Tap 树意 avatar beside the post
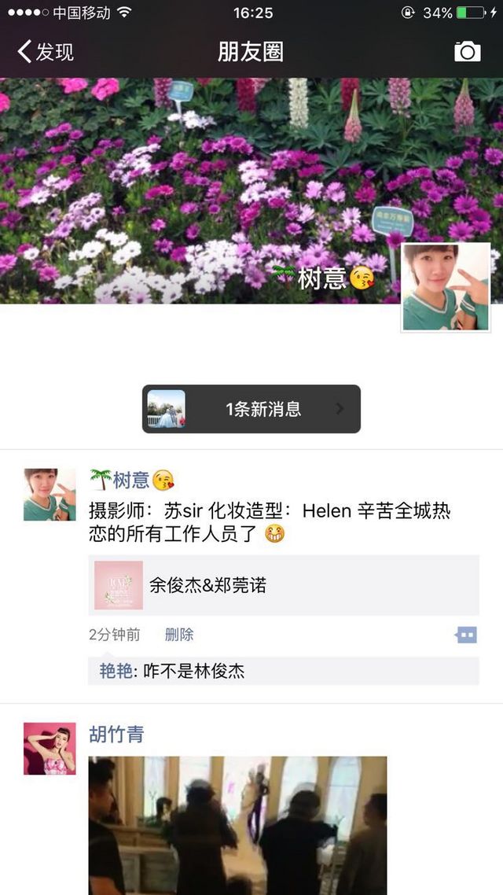This screenshot has width=503, height=895. pos(50,495)
